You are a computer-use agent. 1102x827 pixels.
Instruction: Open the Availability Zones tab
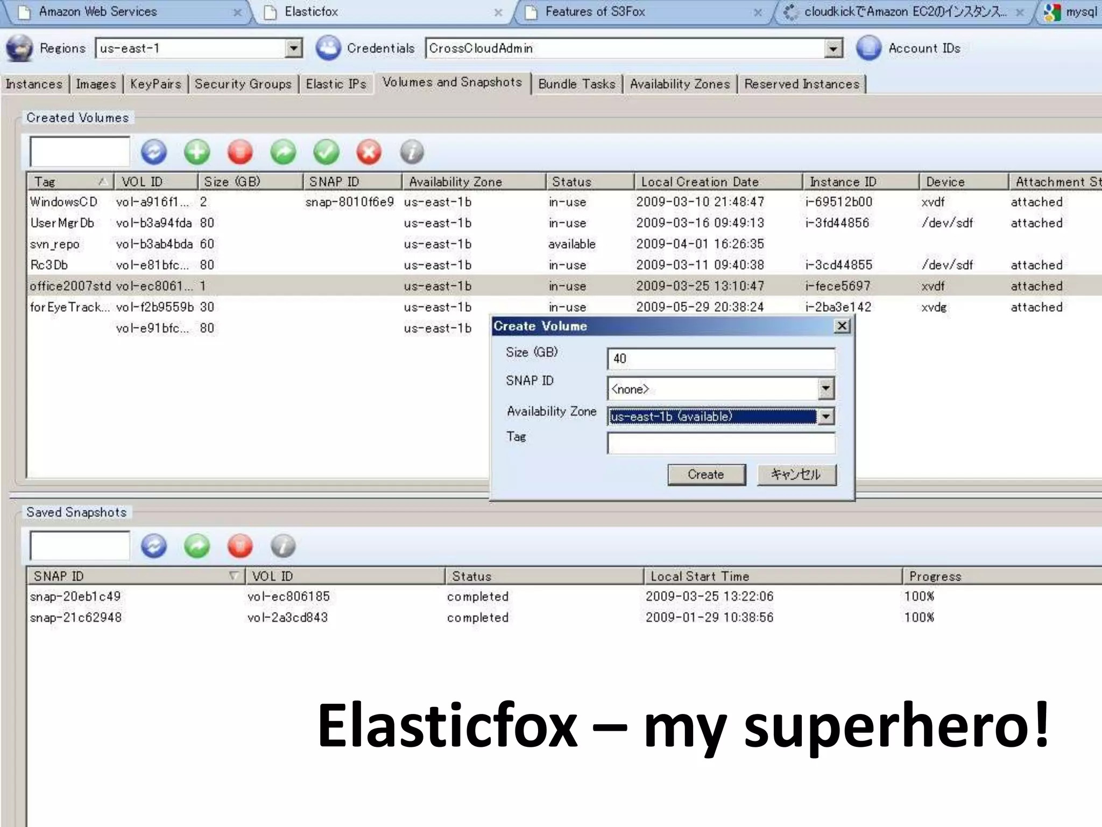click(680, 84)
